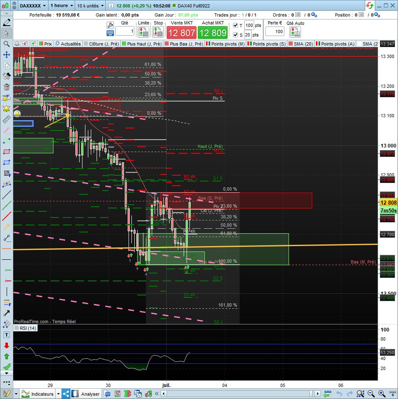Viewport: 398px width, 399px height.
Task: Toggle the S stop-loss checkbox
Action: pos(235,35)
